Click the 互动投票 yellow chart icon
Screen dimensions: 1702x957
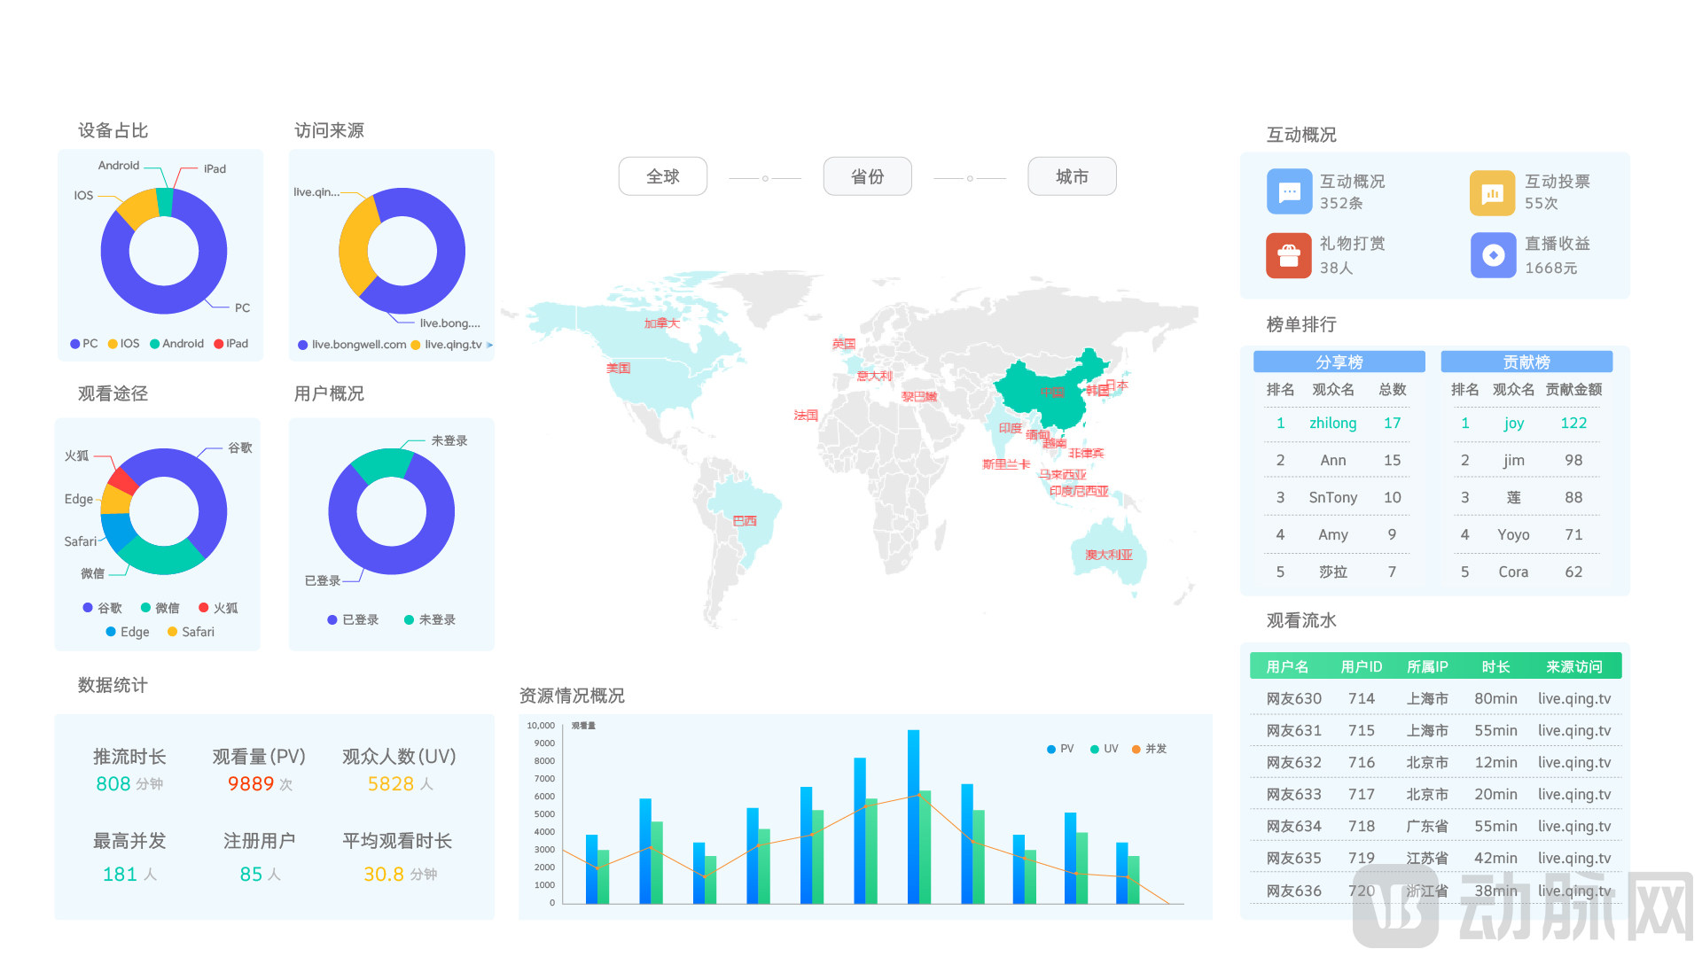(1493, 192)
